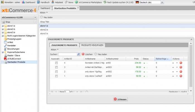This screenshot has width=195, height=112.
Task: Click the dialog vertical scrollbar
Action: point(191,66)
